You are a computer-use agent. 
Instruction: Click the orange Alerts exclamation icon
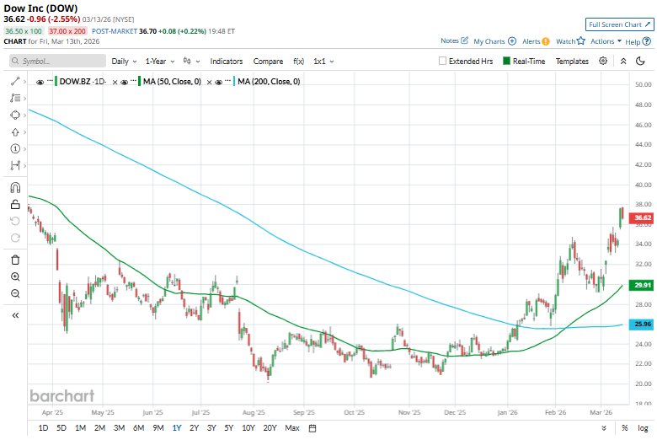[x=546, y=41]
